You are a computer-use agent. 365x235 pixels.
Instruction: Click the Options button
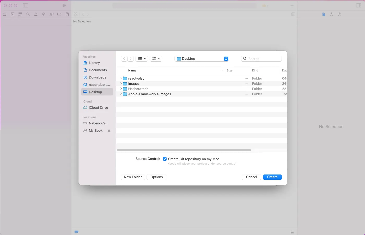point(157,177)
